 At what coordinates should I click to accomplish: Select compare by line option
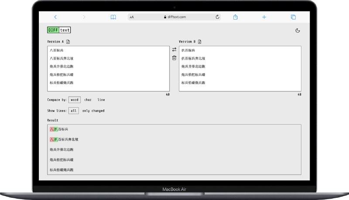tap(101, 100)
